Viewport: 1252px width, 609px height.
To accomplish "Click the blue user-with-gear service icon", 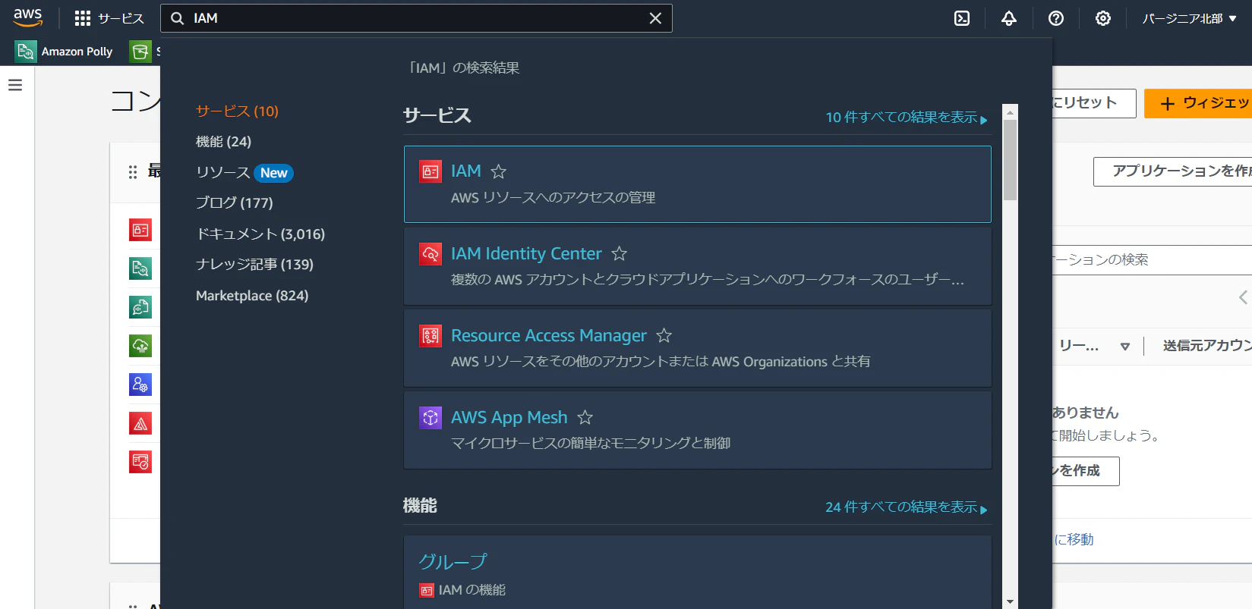I will pyautogui.click(x=140, y=385).
